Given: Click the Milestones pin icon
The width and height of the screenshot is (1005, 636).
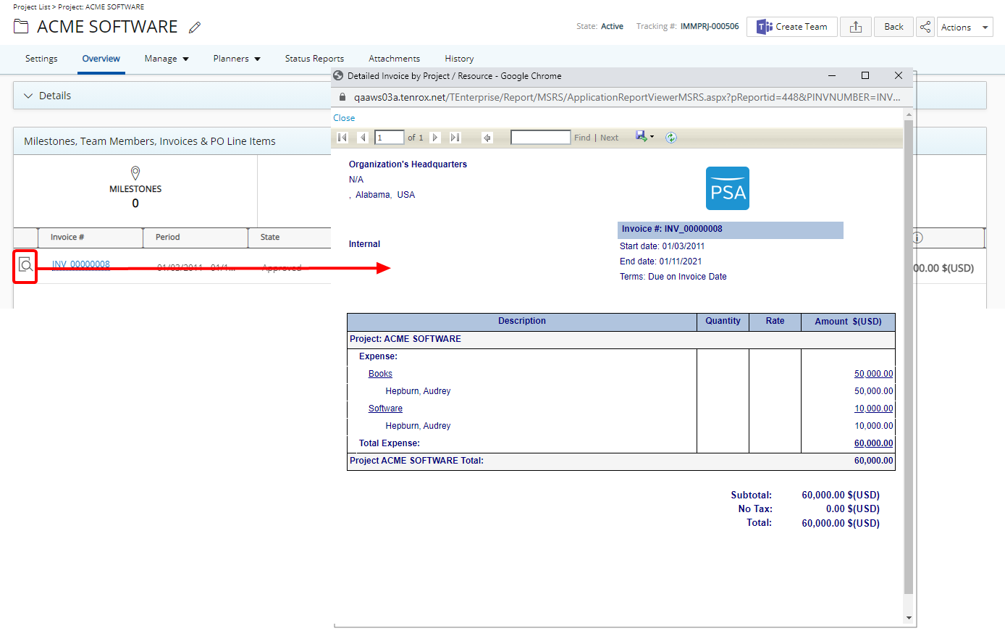Looking at the screenshot, I should 135,172.
